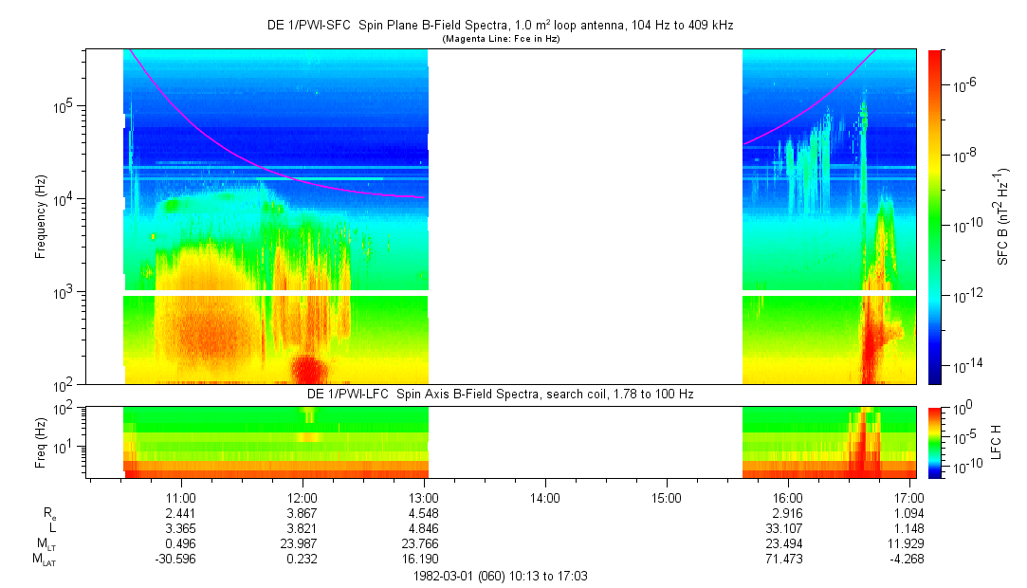Click the white data gap in upper spectrogram
1027x588 pixels.
click(x=584, y=216)
